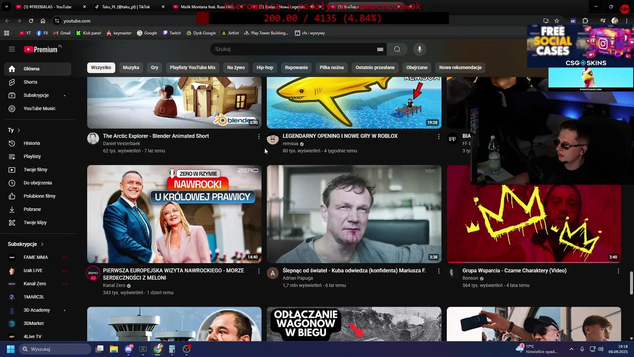This screenshot has width=634, height=357.
Task: Go to Główna home in sidebar
Action: click(38, 69)
